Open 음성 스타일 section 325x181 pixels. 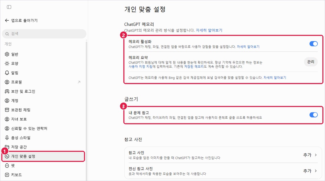point(44,138)
